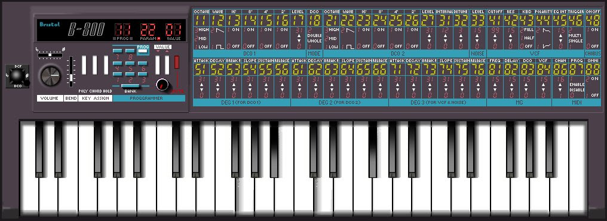The height and width of the screenshot is (221, 607).
Task: Toggle the Hold key assign button
Action: click(x=106, y=65)
